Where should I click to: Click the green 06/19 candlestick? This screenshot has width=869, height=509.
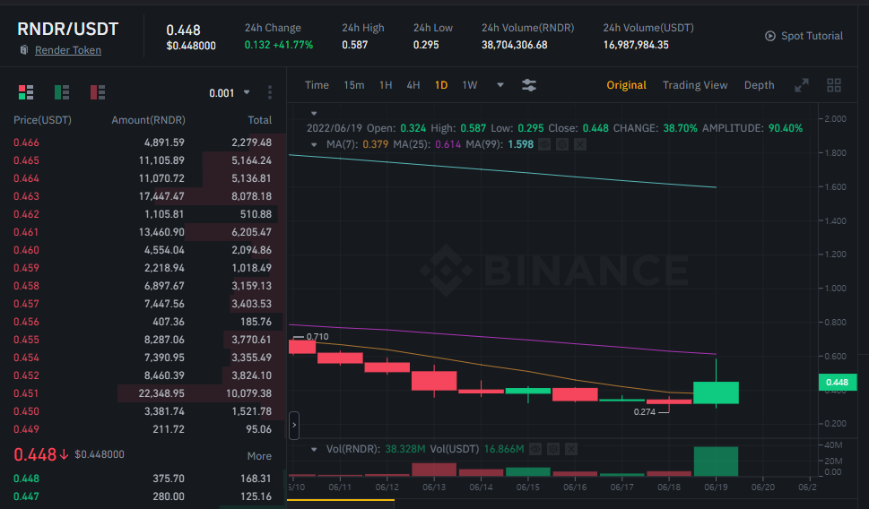point(716,393)
